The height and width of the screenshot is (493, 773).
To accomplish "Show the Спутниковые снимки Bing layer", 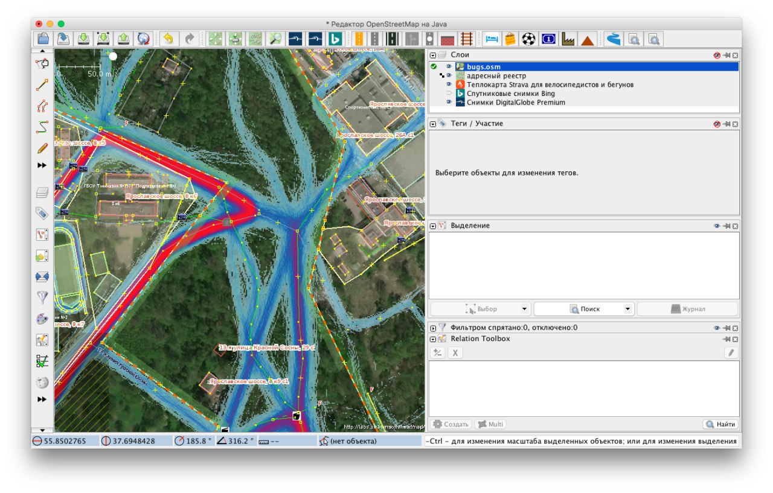I will click(x=449, y=94).
